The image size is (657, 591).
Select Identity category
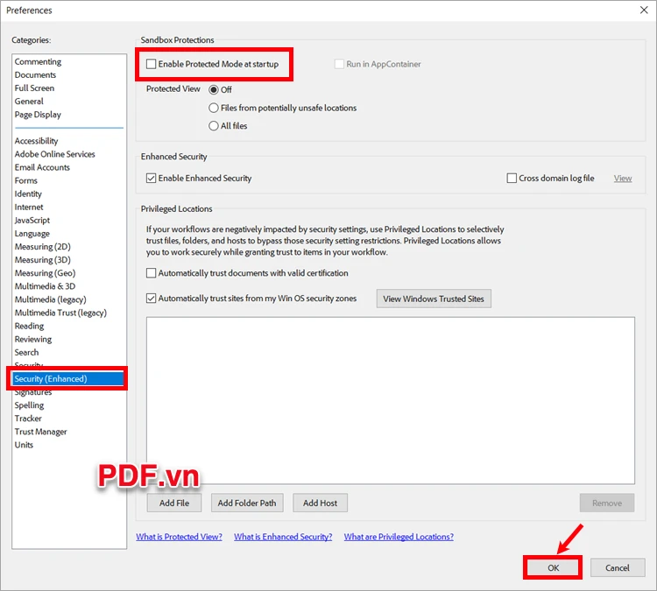tap(28, 193)
